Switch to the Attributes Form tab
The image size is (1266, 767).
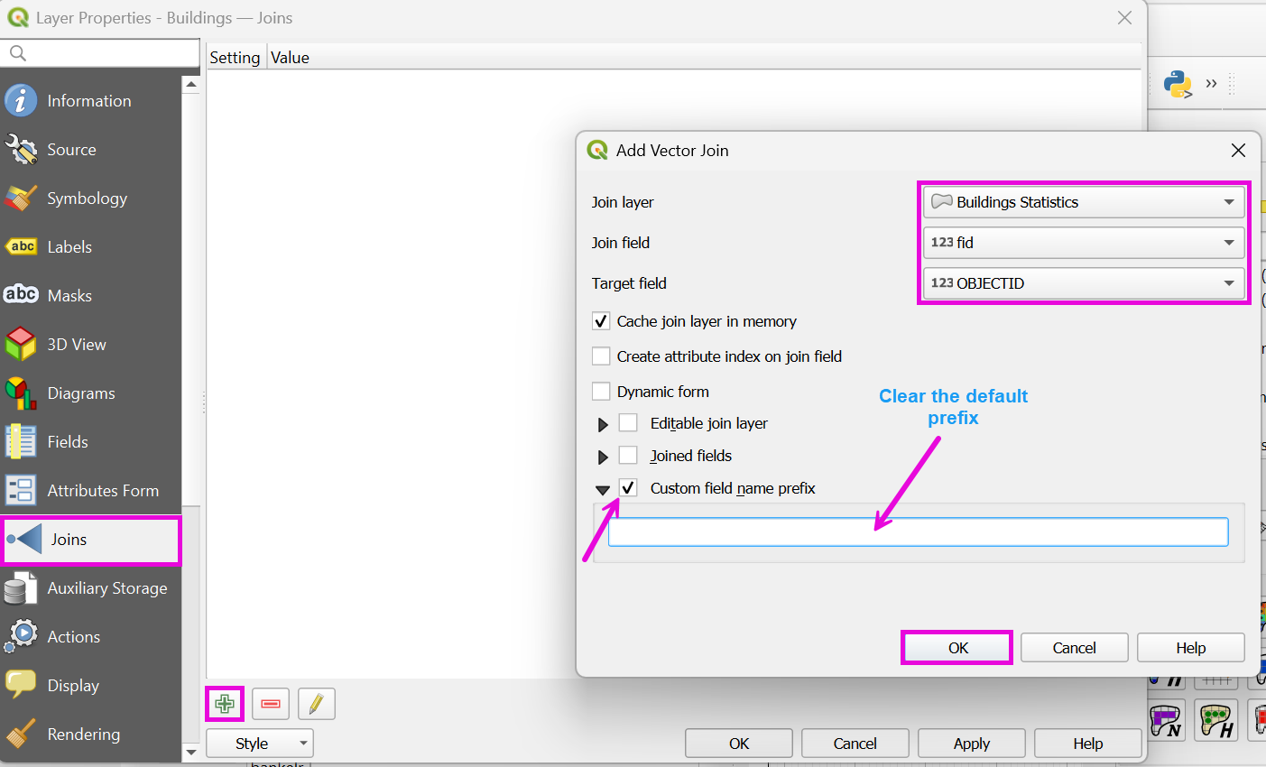(102, 491)
